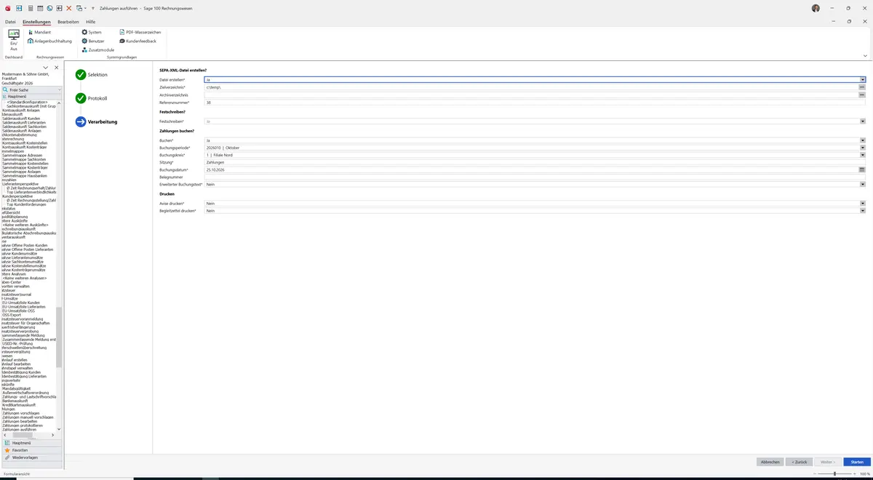Image resolution: width=873 pixels, height=480 pixels.
Task: Open the Datei menu
Action: point(10,22)
